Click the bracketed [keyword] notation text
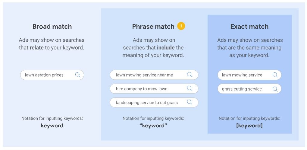Image resolution: width=307 pixels, height=150 pixels. tap(249, 126)
